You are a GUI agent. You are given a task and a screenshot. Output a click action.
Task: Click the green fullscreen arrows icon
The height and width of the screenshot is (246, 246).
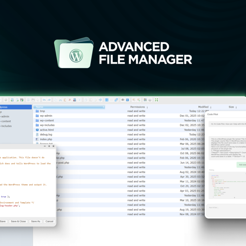pos(157,100)
